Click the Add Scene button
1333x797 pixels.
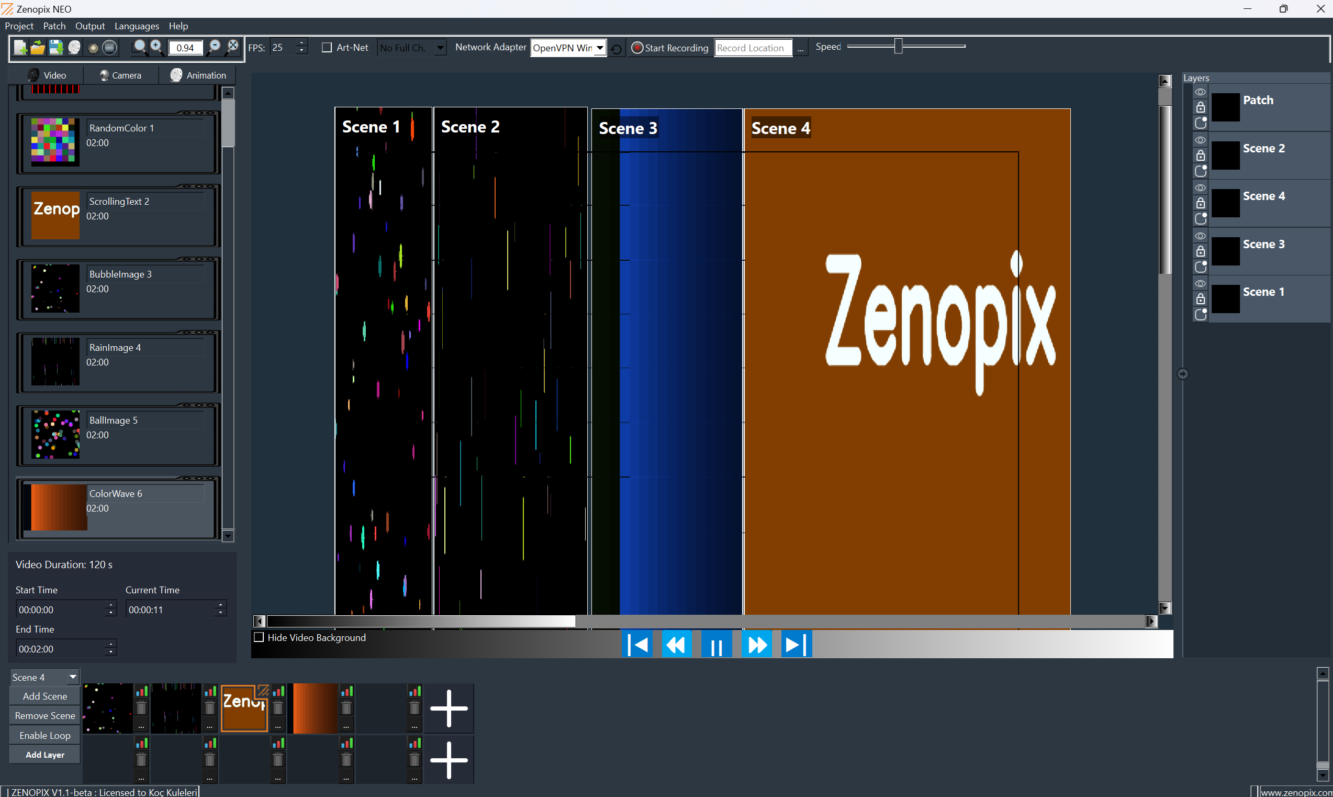coord(45,696)
